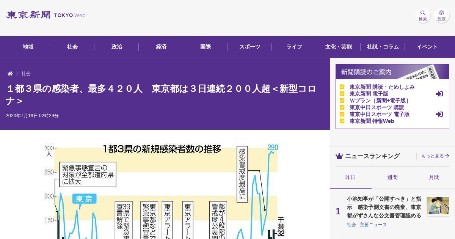Go to the home breadcrumb icon
The width and height of the screenshot is (455, 239).
click(x=10, y=74)
